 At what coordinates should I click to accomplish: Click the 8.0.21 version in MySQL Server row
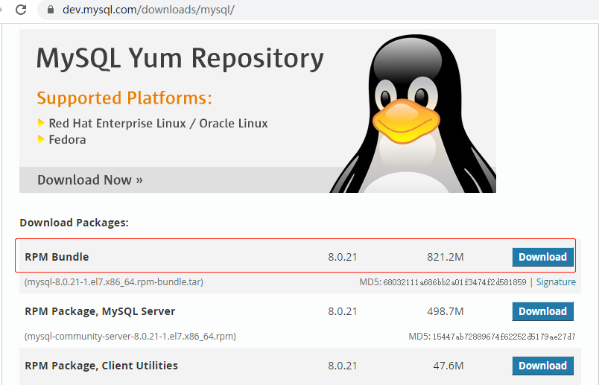coord(342,311)
